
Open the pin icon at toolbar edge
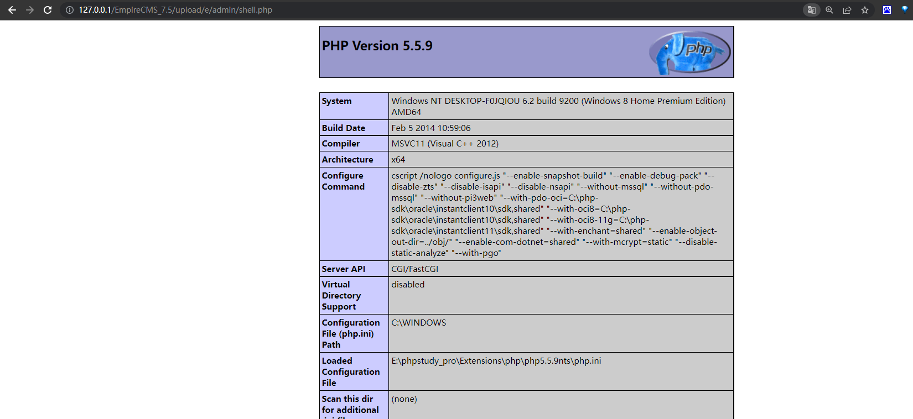click(905, 10)
